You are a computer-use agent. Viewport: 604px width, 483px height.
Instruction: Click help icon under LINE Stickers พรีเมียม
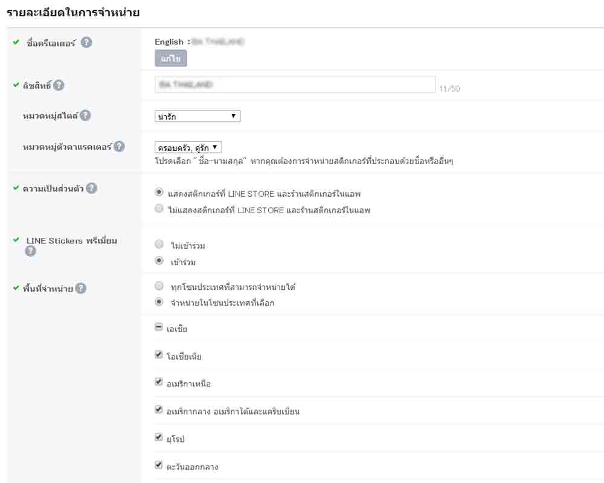[31, 251]
